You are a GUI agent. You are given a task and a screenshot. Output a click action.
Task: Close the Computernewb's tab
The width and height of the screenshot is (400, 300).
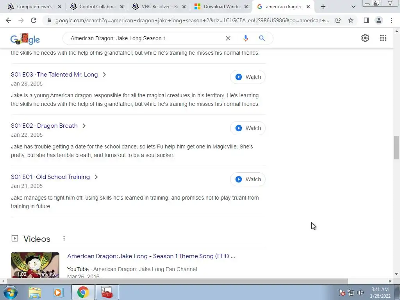pyautogui.click(x=60, y=7)
